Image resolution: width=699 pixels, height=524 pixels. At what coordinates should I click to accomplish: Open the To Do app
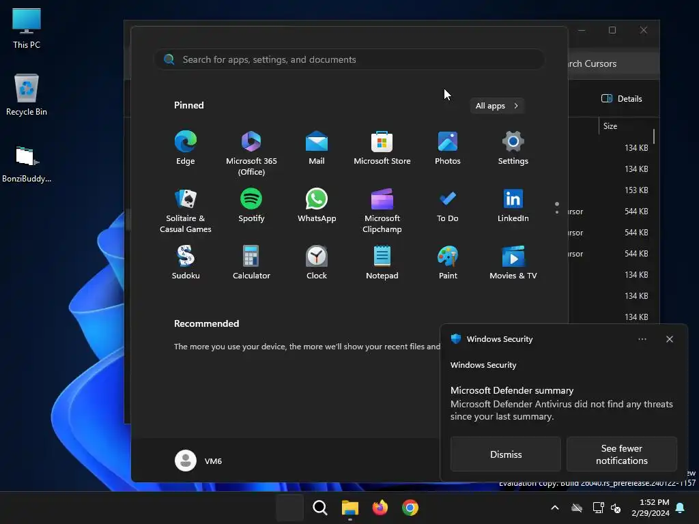point(448,205)
